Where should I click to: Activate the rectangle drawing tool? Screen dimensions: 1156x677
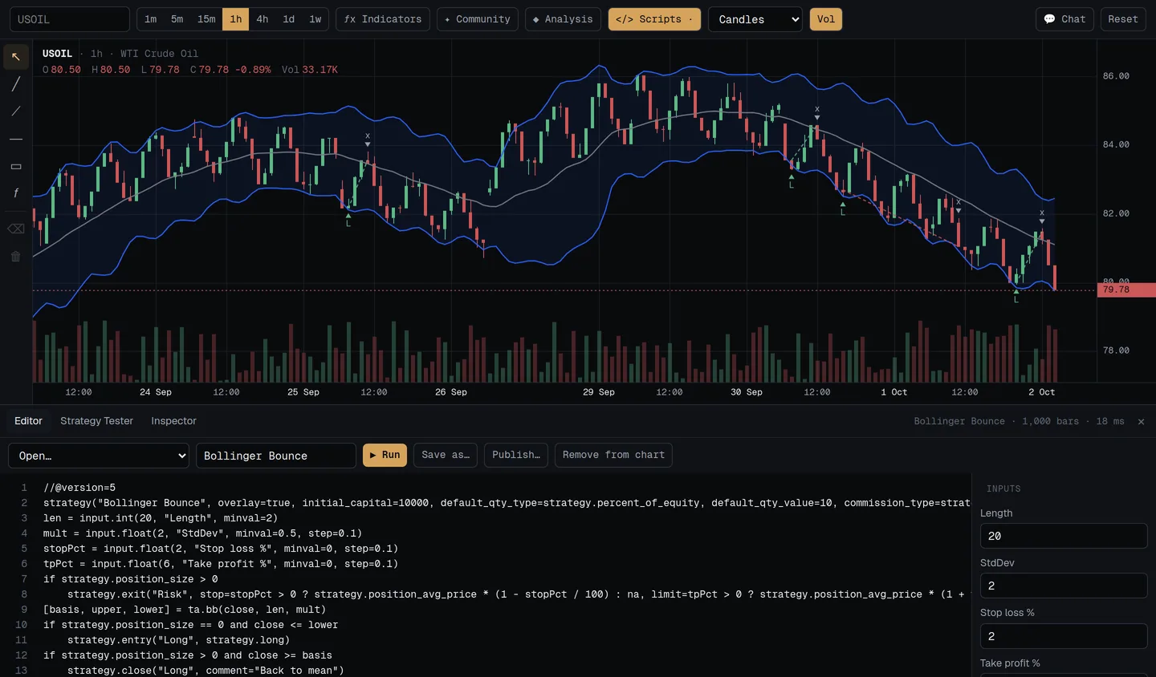click(x=16, y=166)
